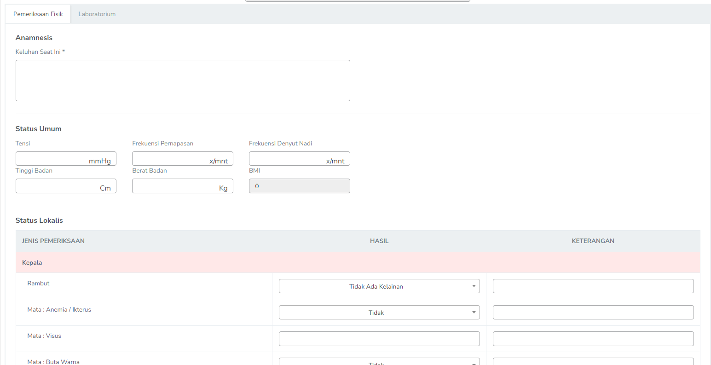Focus the Mata Visus hasil field

click(x=379, y=339)
